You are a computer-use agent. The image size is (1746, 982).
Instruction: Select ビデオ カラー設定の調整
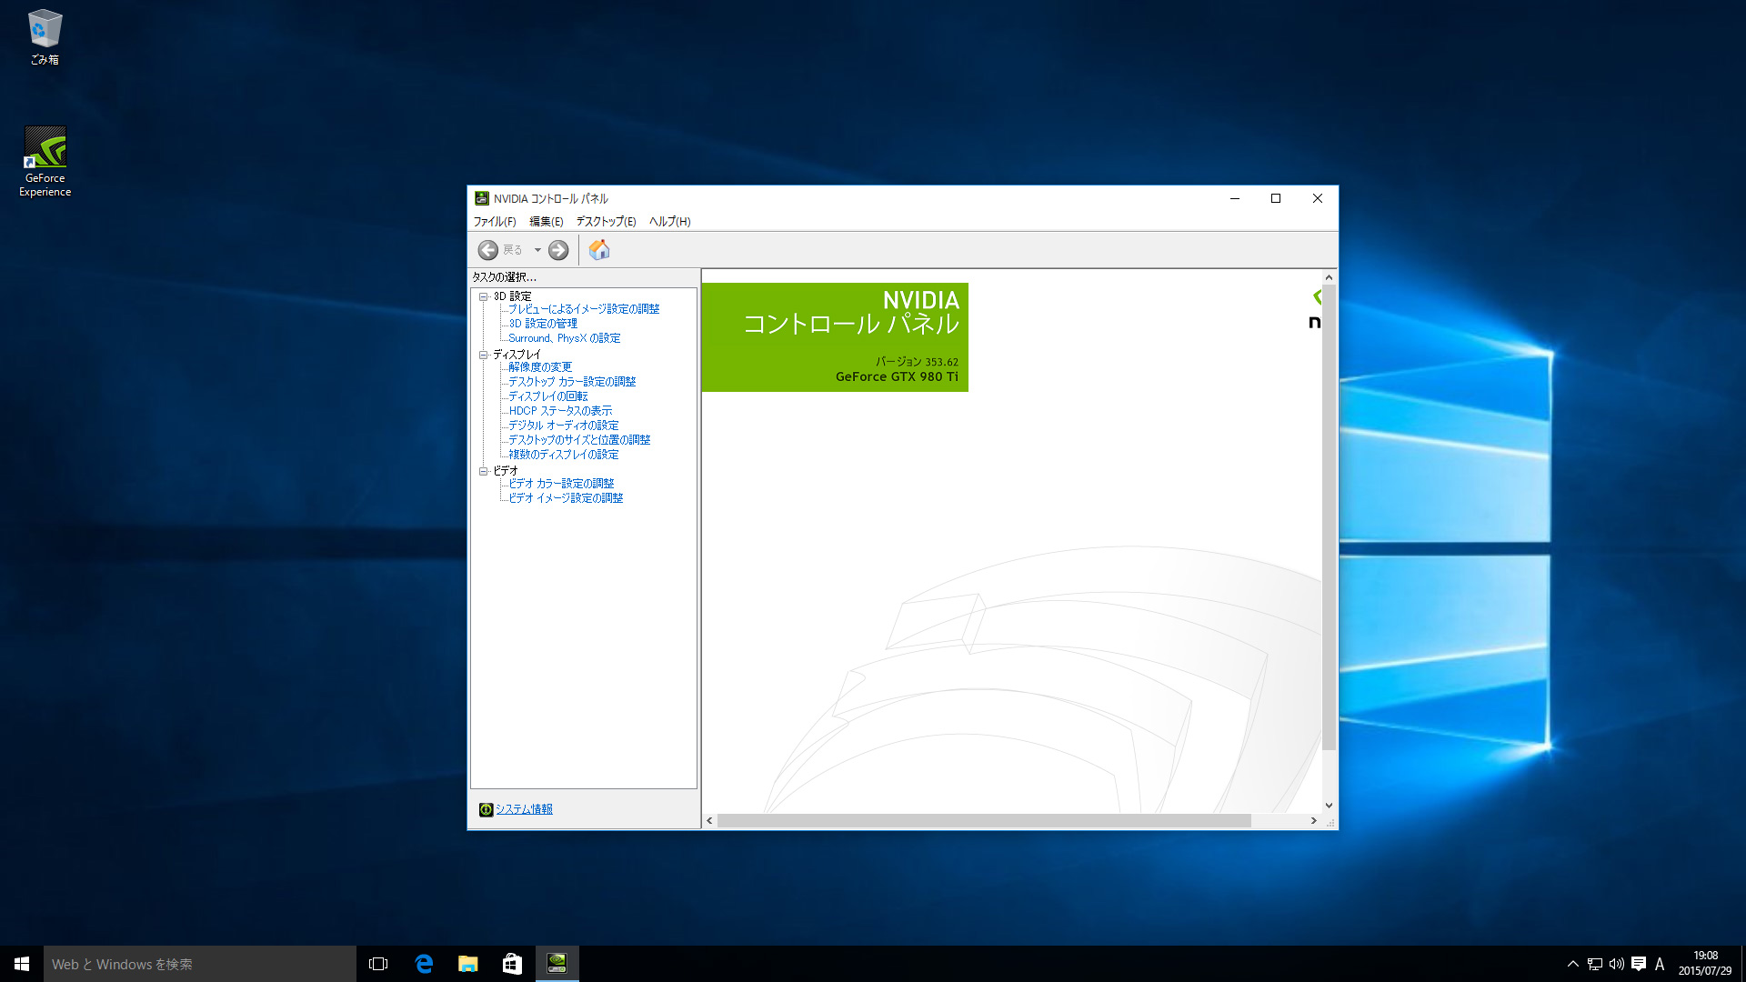coord(561,484)
